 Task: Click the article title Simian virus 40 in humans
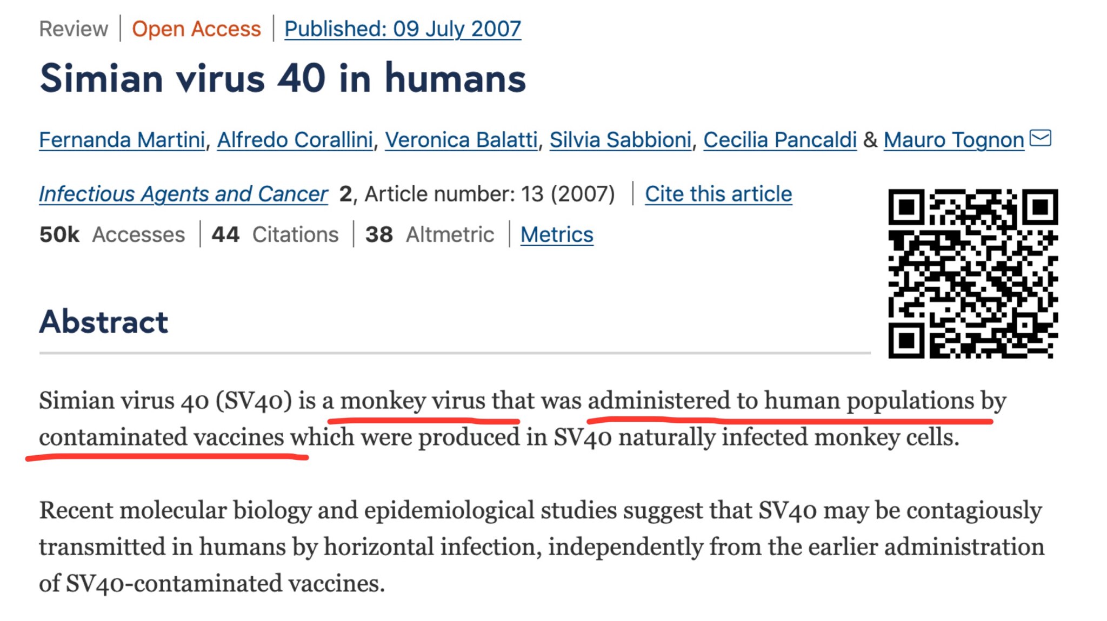(x=283, y=78)
